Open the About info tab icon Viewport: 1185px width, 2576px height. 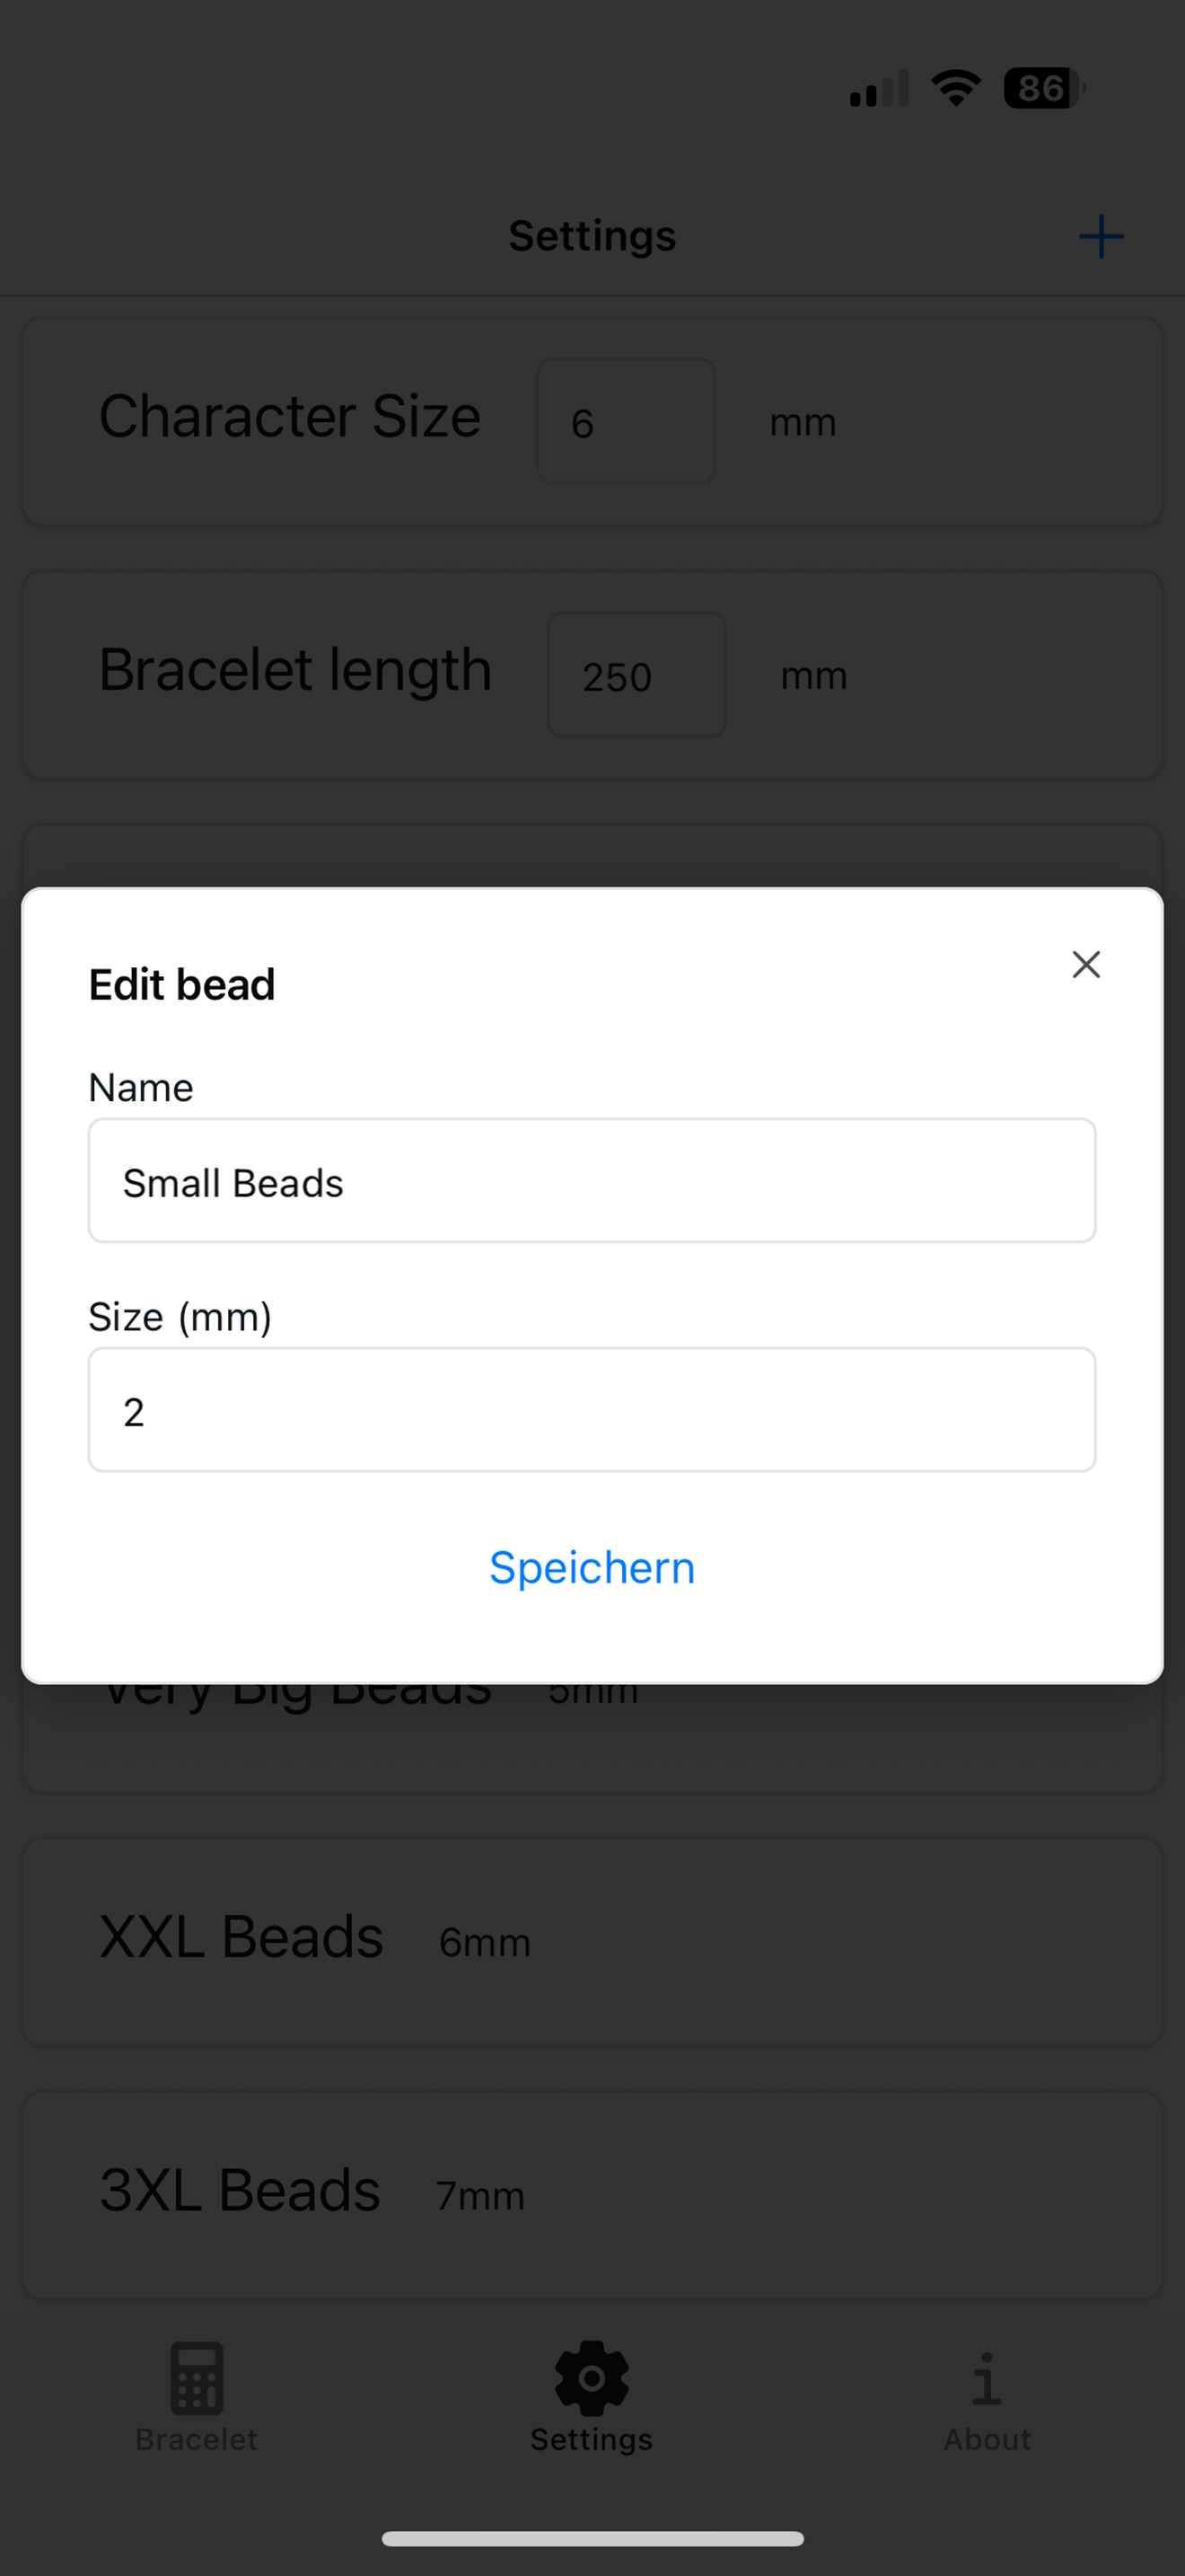pyautogui.click(x=987, y=2378)
